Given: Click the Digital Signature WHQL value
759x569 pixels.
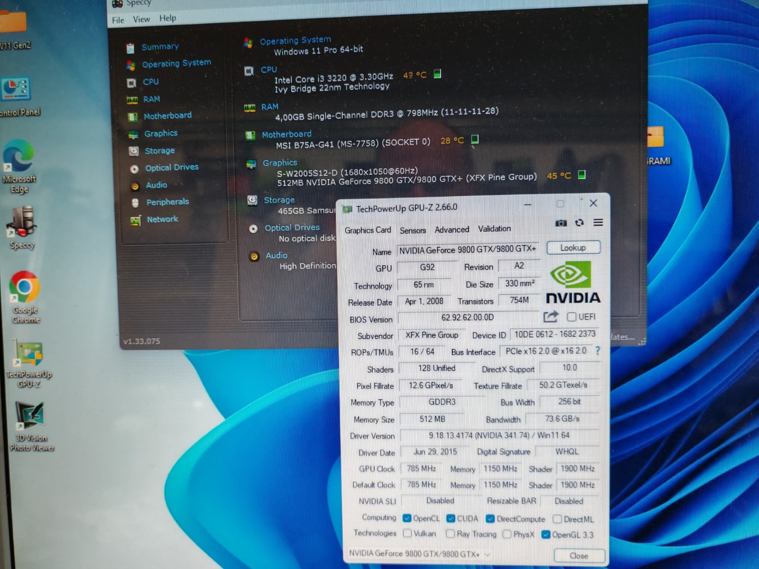Looking at the screenshot, I should click(567, 452).
